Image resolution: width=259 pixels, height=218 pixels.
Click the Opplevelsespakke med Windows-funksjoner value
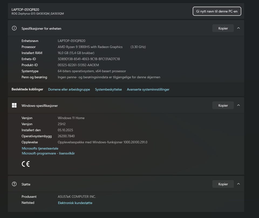103,142
